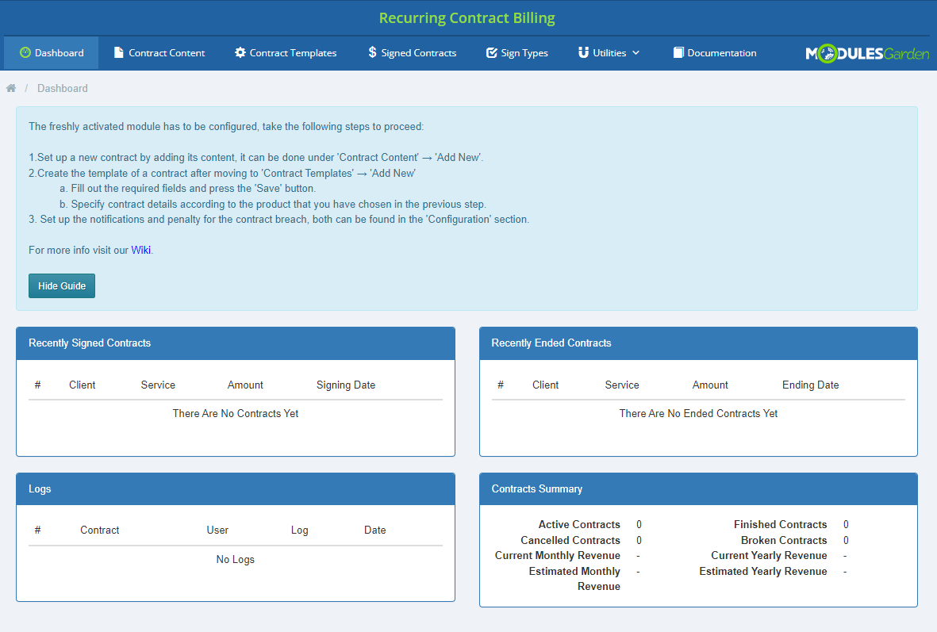Click the Recurring Contract Billing title
This screenshot has width=937, height=632.
(467, 18)
